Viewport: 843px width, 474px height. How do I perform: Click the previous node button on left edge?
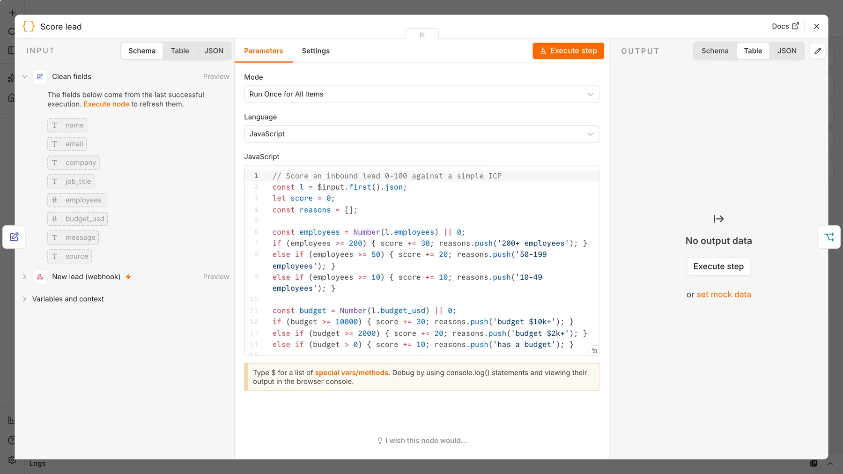tap(14, 237)
